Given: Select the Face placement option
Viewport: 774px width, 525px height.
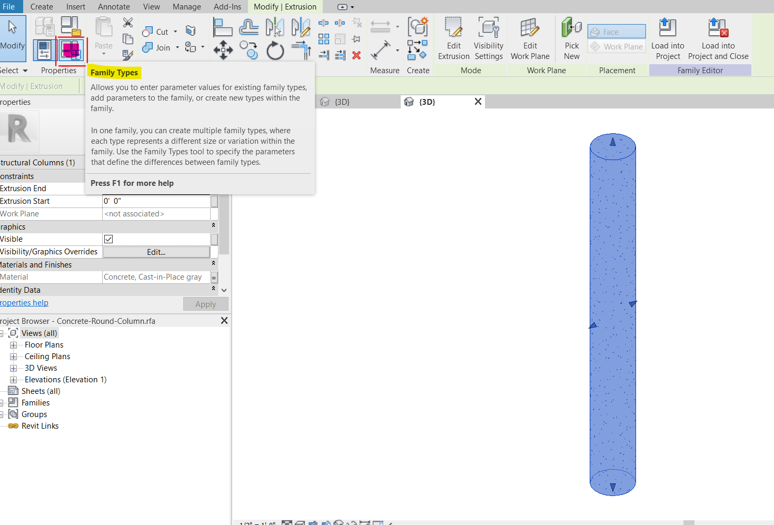Looking at the screenshot, I should [x=616, y=31].
